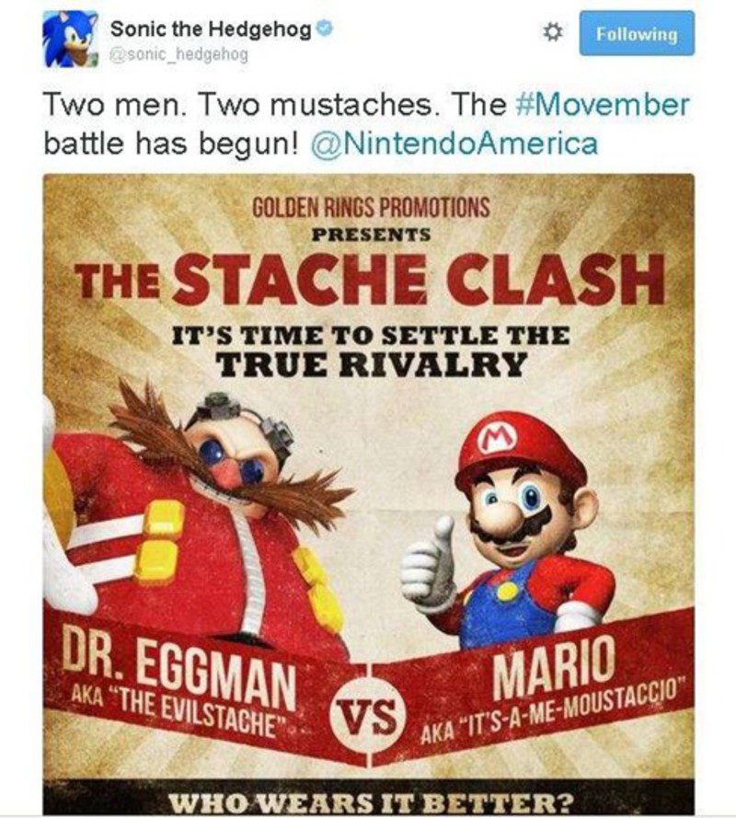Click the Sonic the Hedgehog display name

coord(212,27)
